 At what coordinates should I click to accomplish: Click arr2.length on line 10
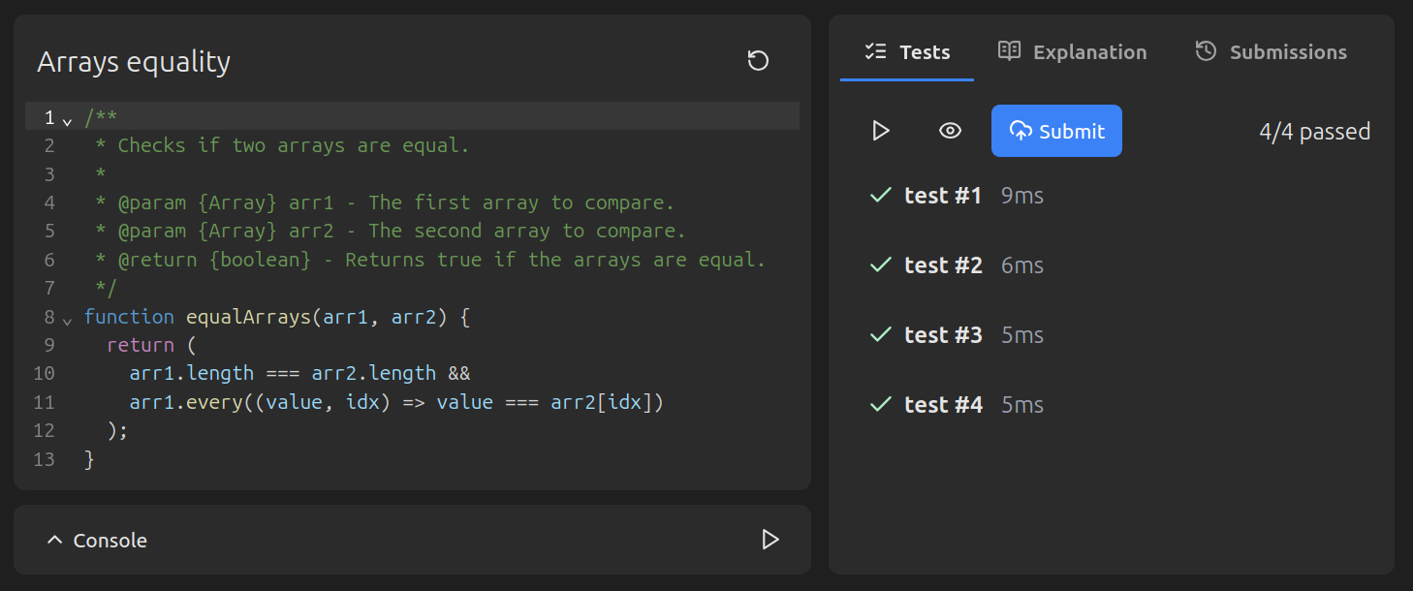pyautogui.click(x=374, y=373)
